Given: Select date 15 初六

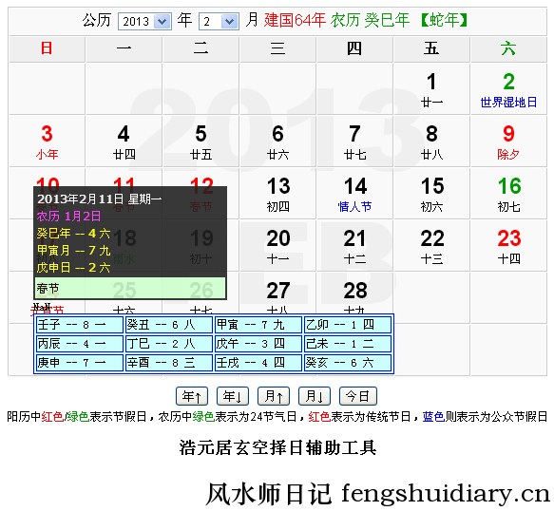Looking at the screenshot, I should 431,194.
